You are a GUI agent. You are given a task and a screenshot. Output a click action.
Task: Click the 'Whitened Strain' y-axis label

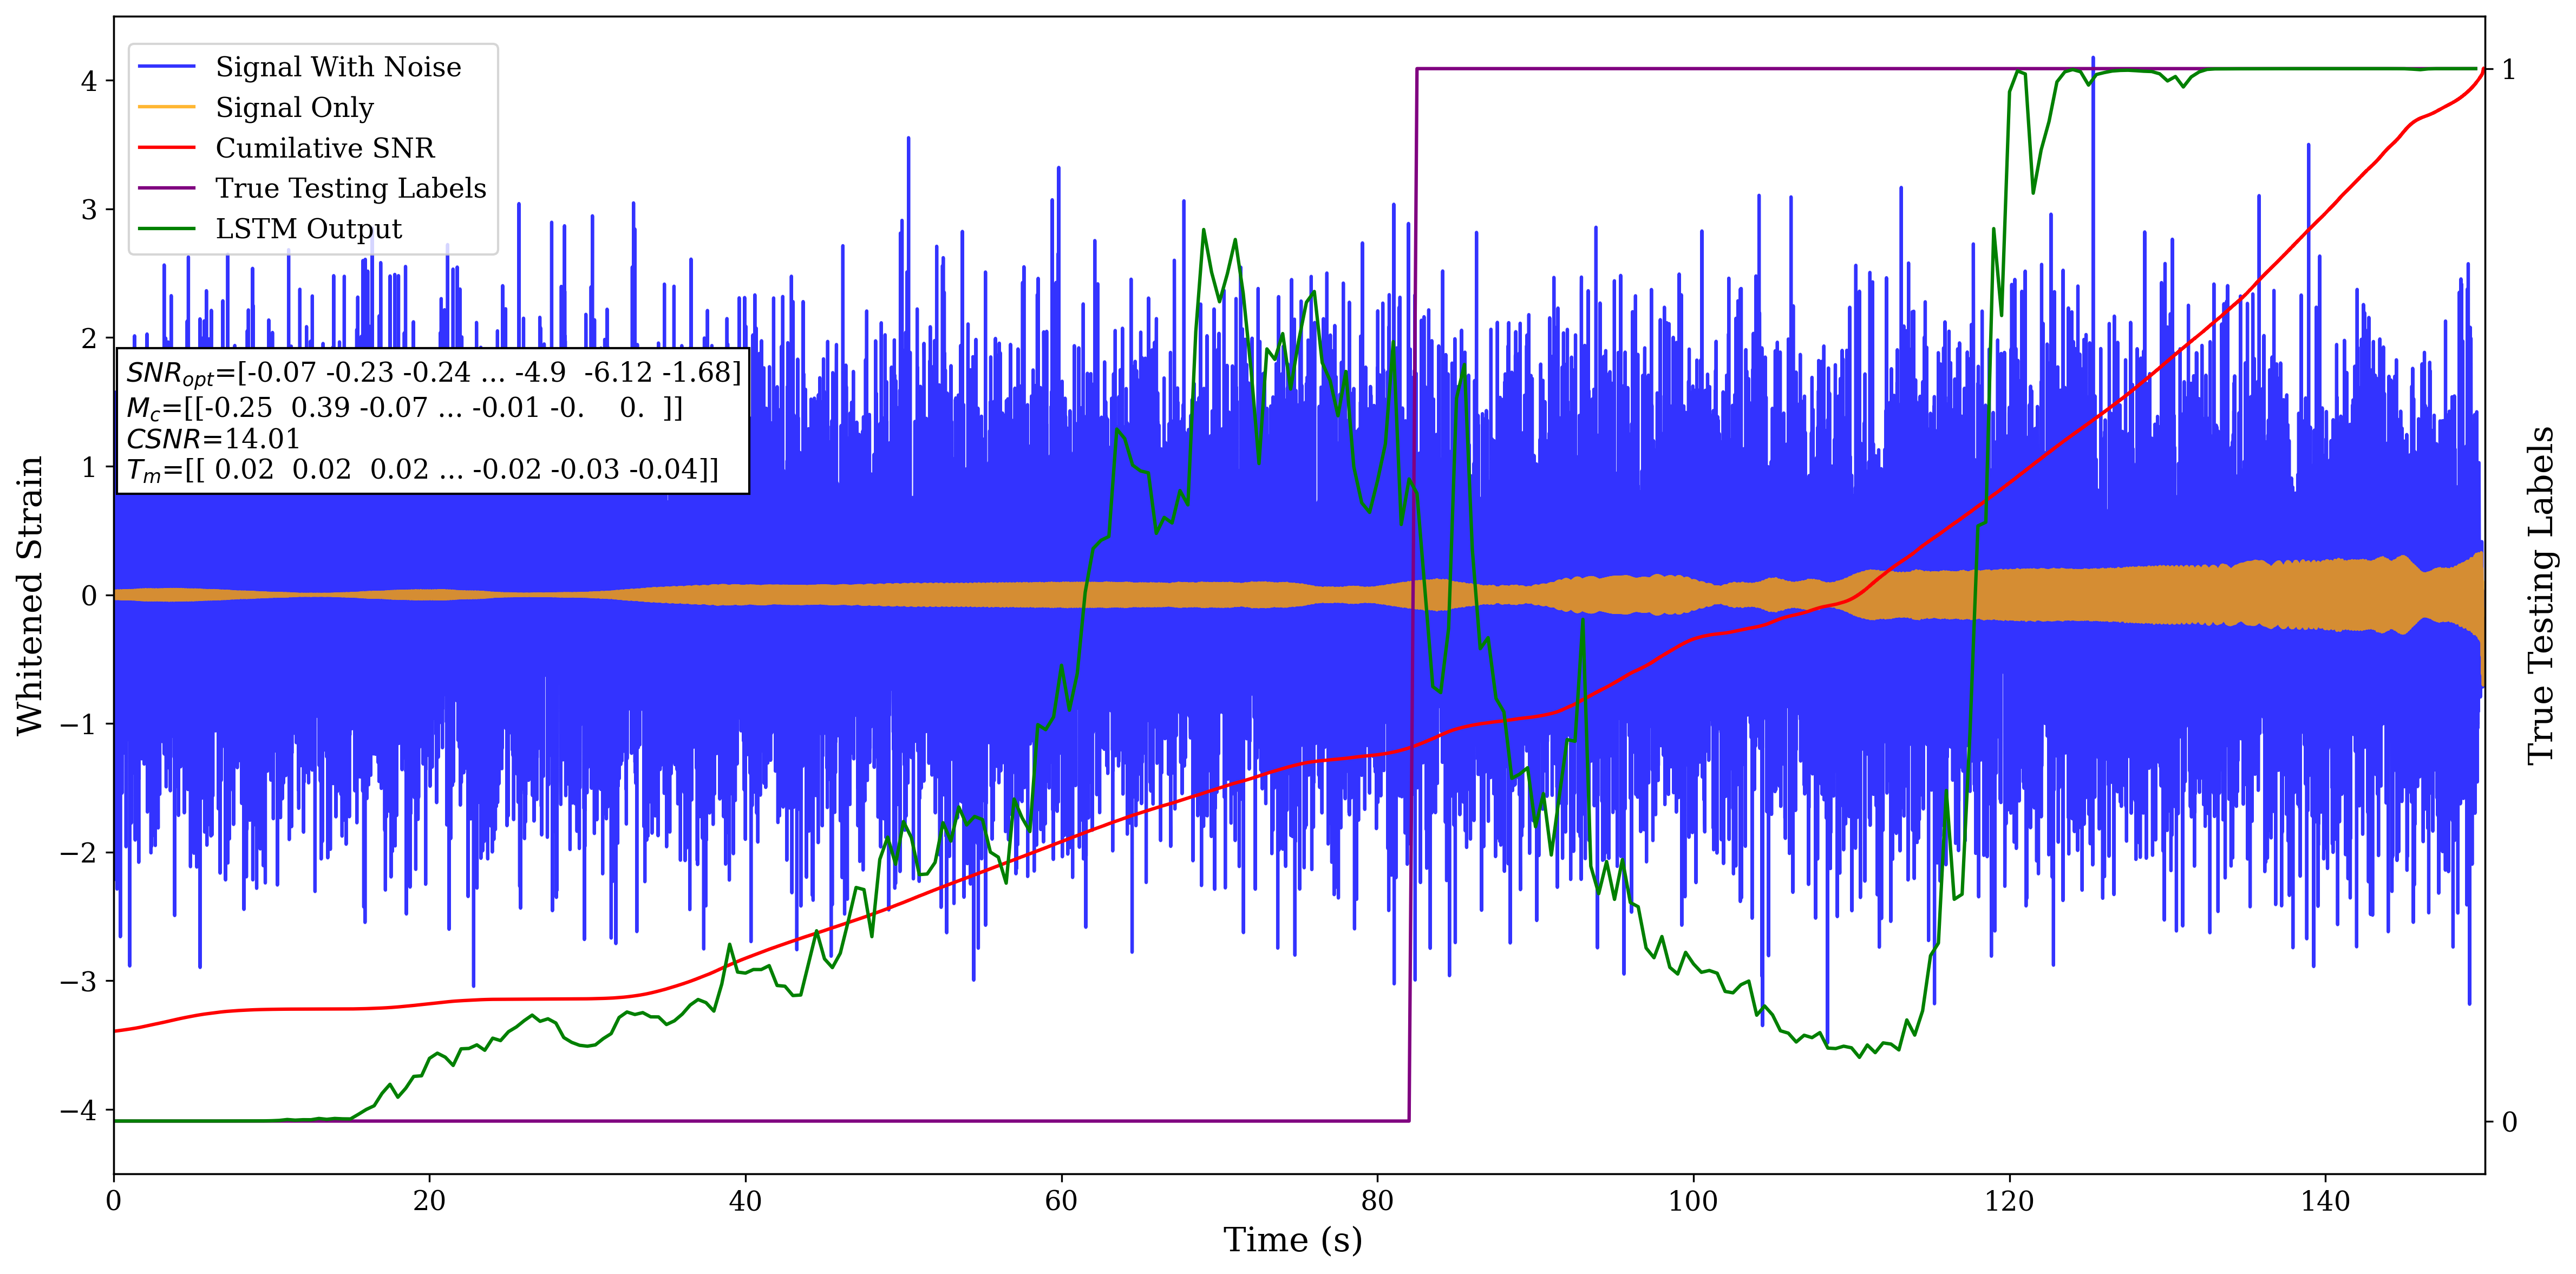(30, 595)
